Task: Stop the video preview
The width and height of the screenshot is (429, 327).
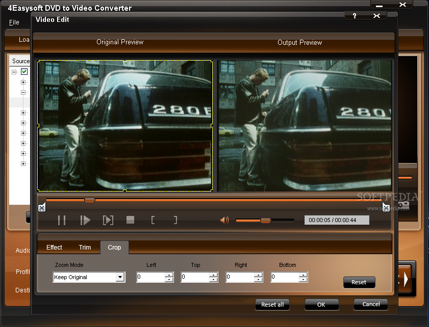Action: 130,220
